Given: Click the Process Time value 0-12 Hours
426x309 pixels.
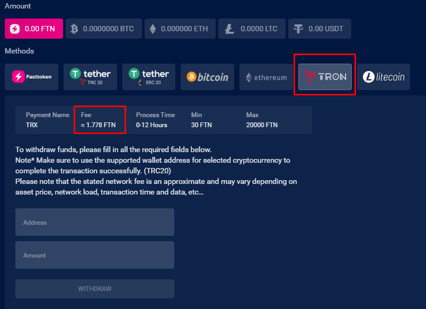Looking at the screenshot, I should pos(152,125).
